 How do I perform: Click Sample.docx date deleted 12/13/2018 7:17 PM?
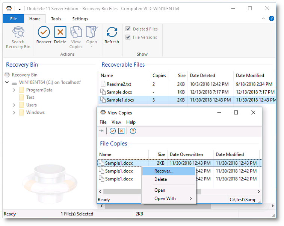click(x=209, y=92)
